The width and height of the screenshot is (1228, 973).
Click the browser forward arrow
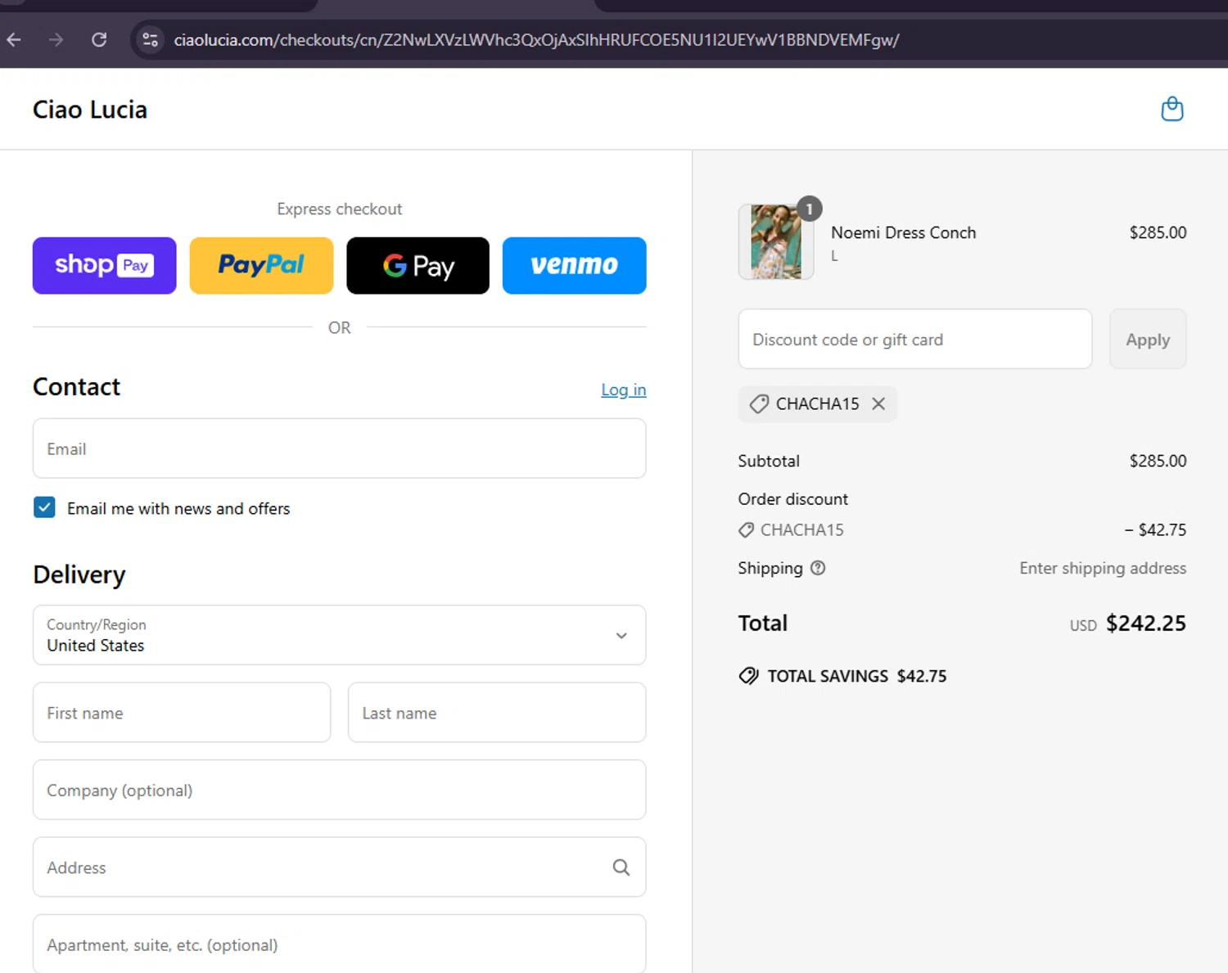56,39
